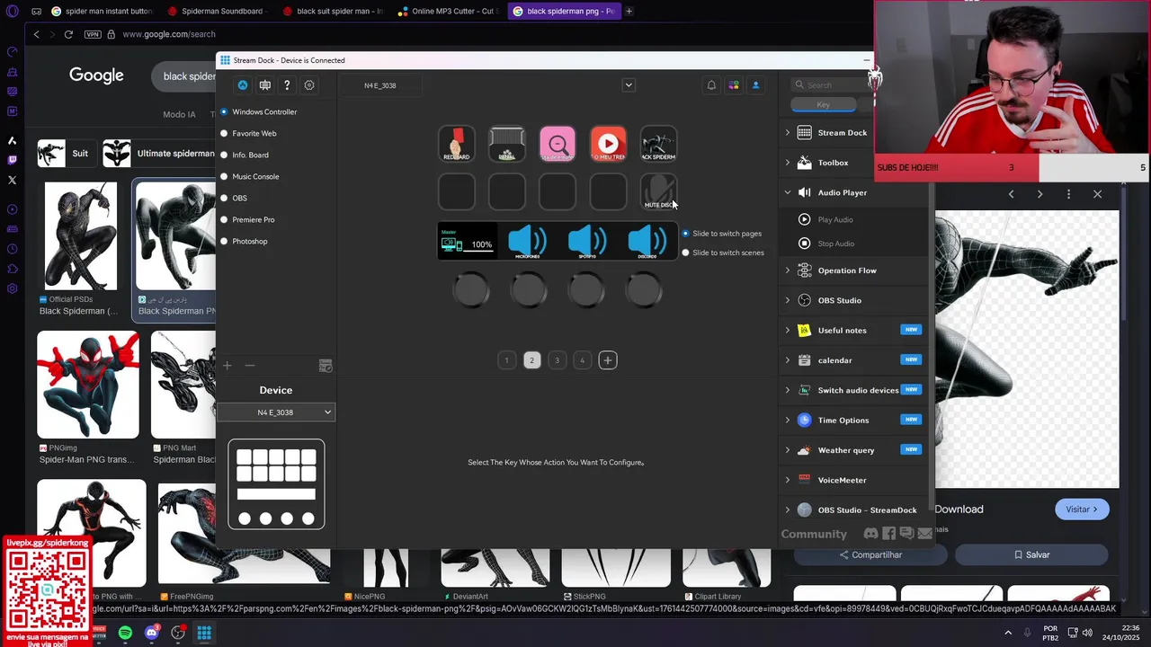The image size is (1151, 647).
Task: Switch to page 1
Action: pyautogui.click(x=506, y=360)
